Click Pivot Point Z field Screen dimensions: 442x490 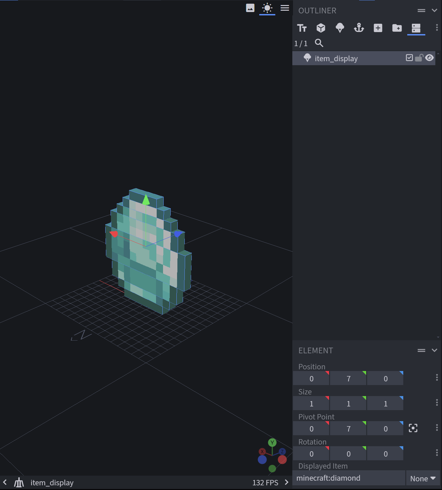(x=386, y=428)
